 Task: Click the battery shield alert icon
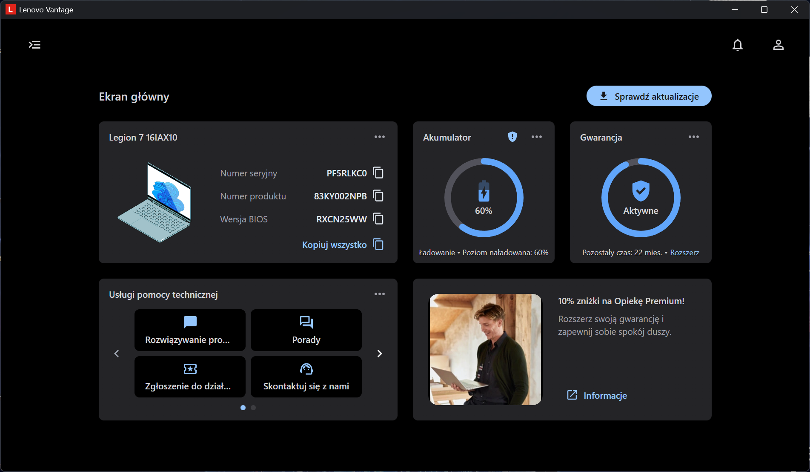[x=512, y=137]
